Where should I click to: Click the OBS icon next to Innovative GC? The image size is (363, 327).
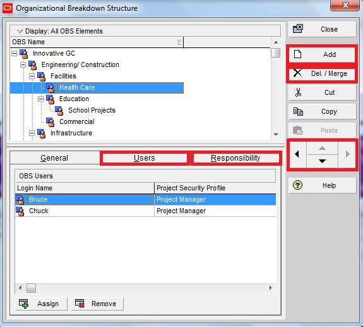tap(24, 54)
